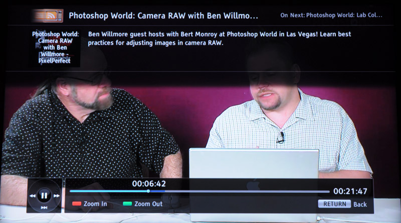401x223 pixels.
Task: Click the episode description about Ben Willmore
Action: click(x=220, y=39)
